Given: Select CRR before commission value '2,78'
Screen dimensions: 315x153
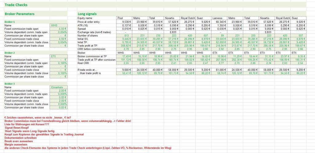Looking at the screenshot, I should pos(124,49).
